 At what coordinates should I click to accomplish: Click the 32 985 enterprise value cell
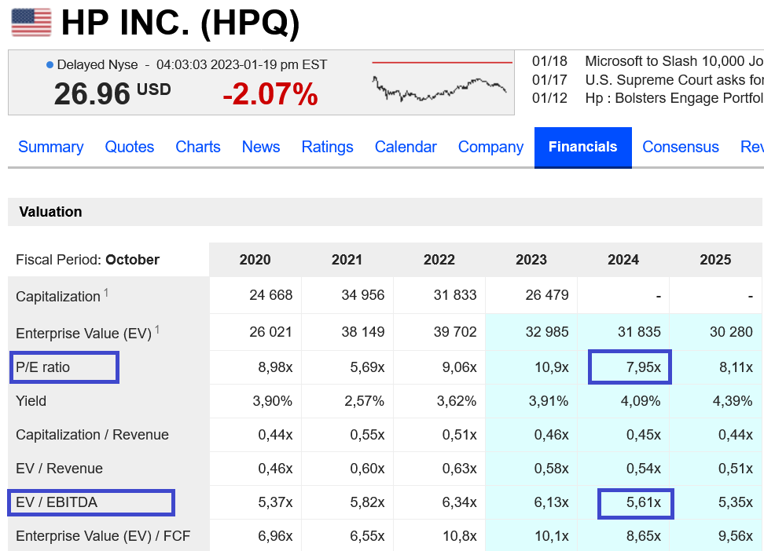[547, 332]
